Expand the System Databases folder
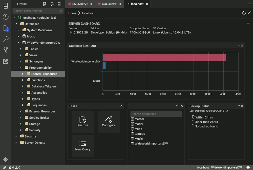This screenshot has width=253, height=170. pyautogui.click(x=18, y=30)
